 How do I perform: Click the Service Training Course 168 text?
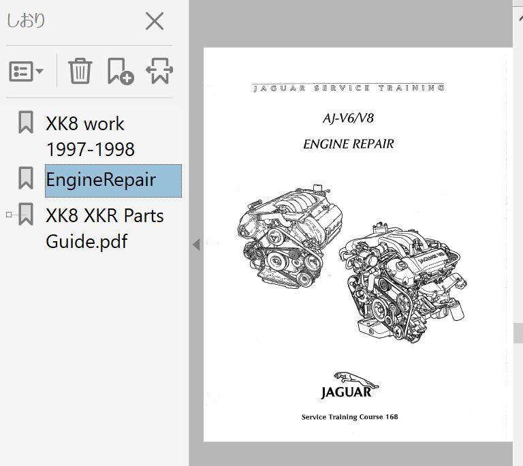click(x=349, y=417)
